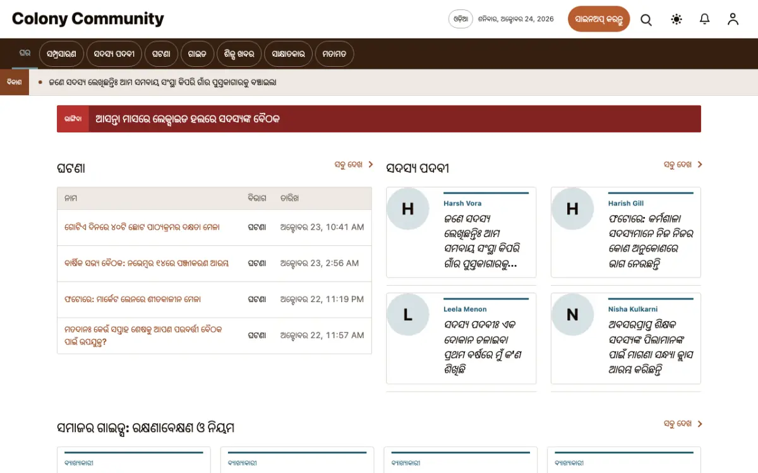This screenshot has width=758, height=473.
Task: Click the date ଶନିବାର, ଅକ୍ଟୋବର 24, 2026
Action: (516, 19)
